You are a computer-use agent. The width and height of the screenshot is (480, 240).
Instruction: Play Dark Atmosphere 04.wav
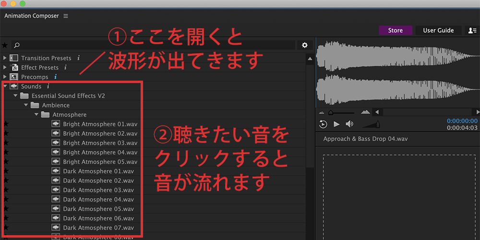[x=98, y=200]
